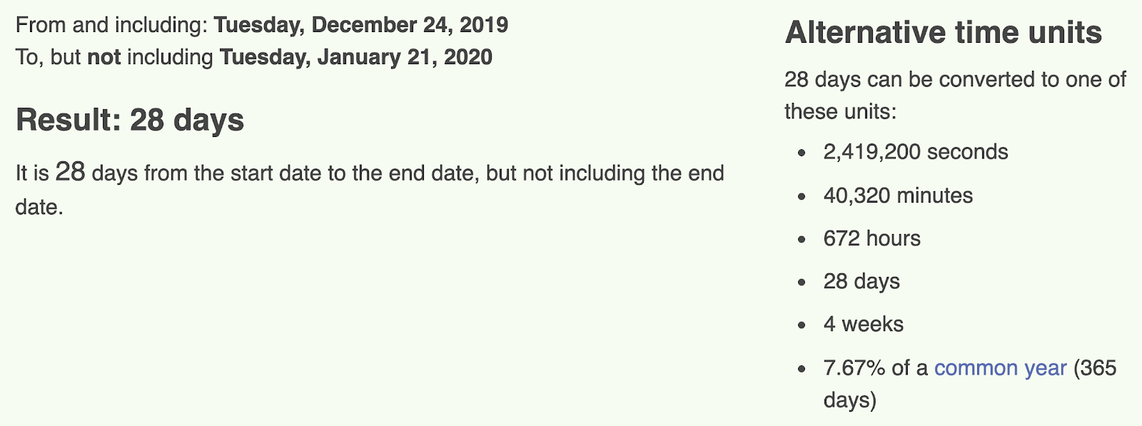Open the common year link
1142x426 pixels.
1000,368
